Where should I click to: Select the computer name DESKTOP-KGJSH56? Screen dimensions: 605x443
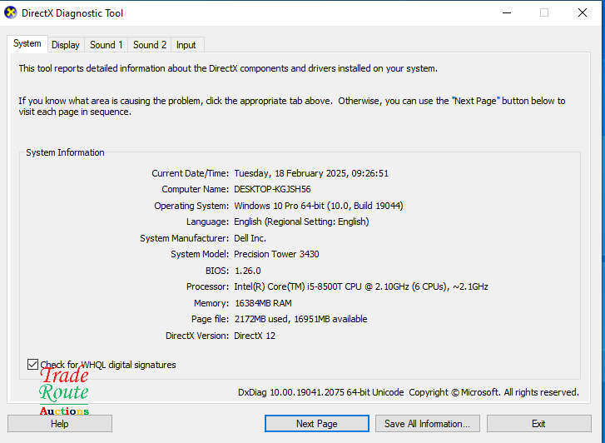[272, 189]
